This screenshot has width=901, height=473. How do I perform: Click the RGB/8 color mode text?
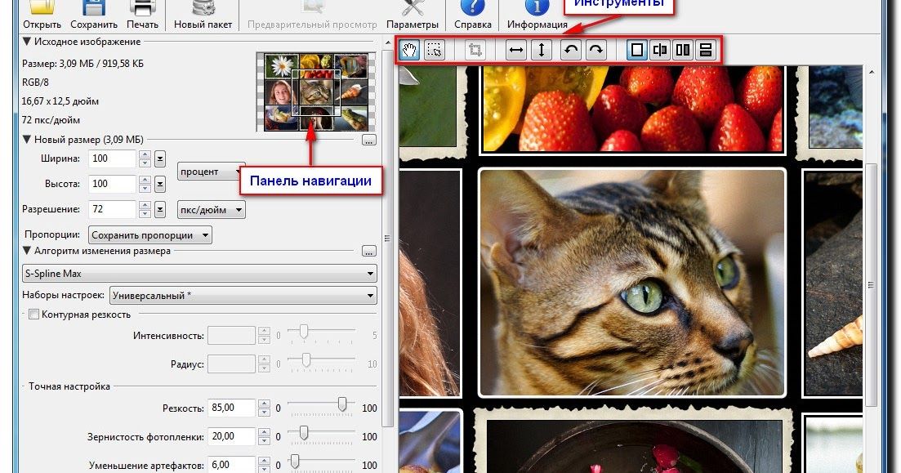click(x=35, y=83)
